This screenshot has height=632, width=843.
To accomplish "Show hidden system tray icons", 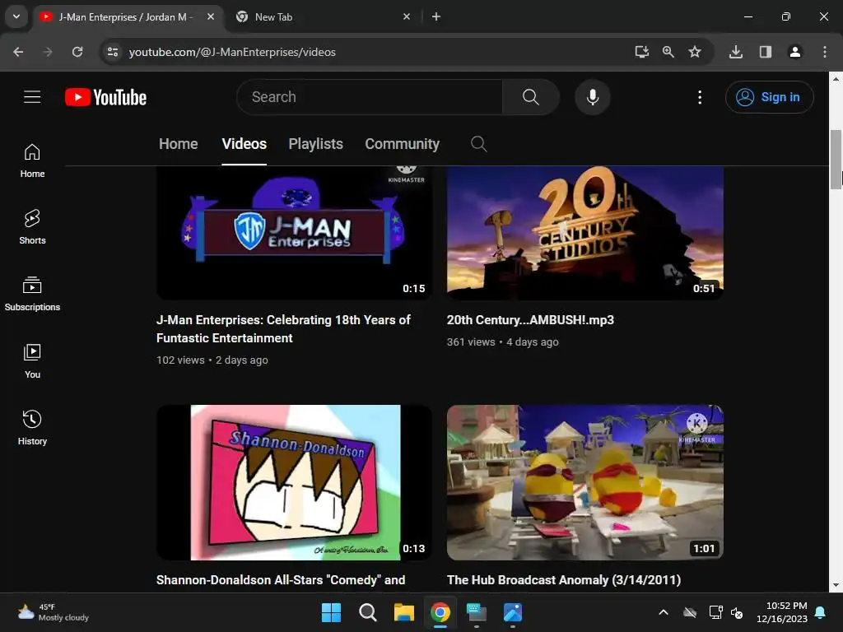I will (x=664, y=612).
